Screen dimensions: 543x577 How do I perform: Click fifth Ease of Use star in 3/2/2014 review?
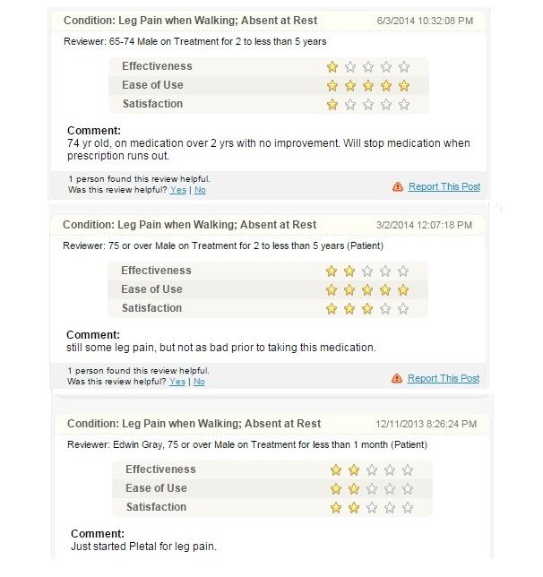(x=403, y=290)
